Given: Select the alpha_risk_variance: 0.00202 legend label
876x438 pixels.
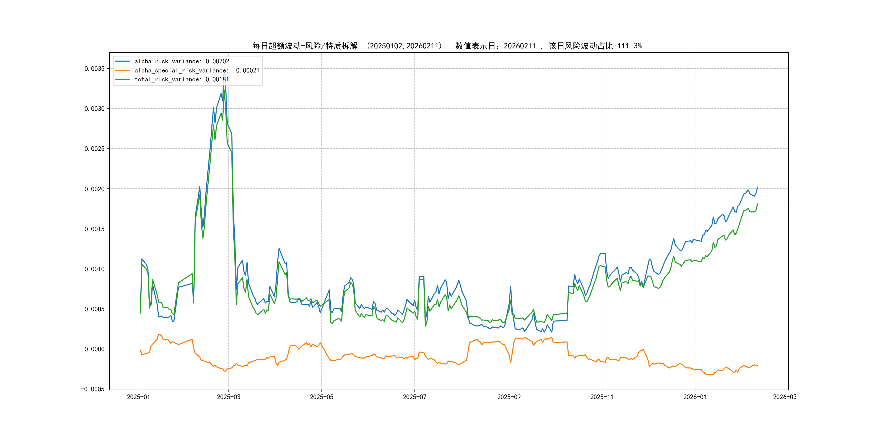Looking at the screenshot, I should [x=182, y=61].
